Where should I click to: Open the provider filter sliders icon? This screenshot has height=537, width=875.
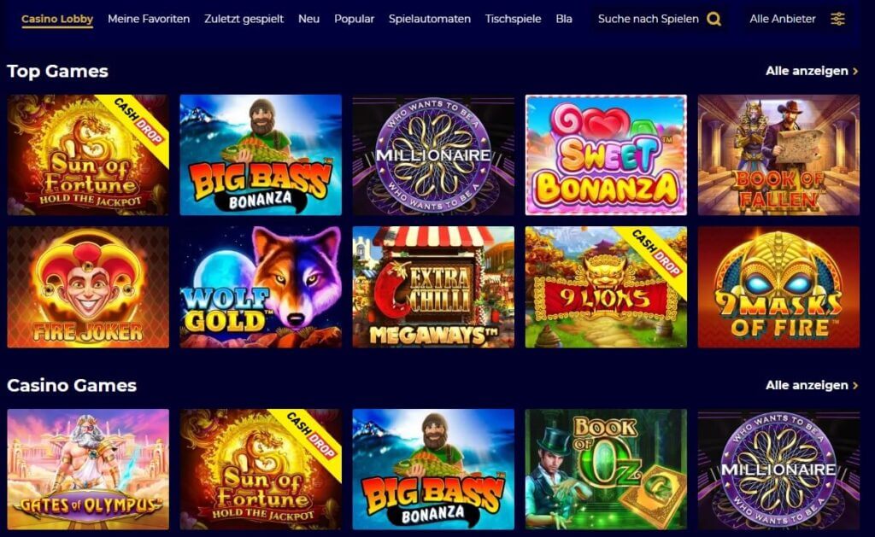click(x=837, y=19)
